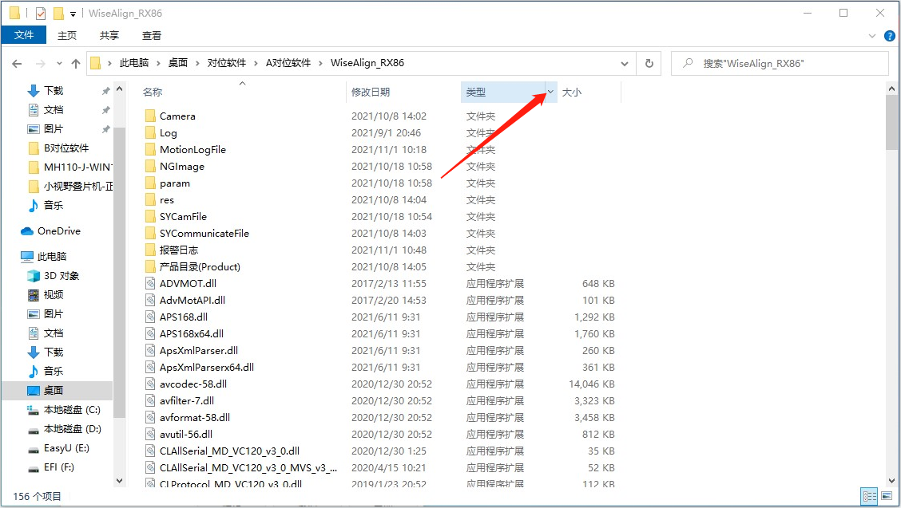Click the help question mark icon
901x508 pixels.
[889, 36]
